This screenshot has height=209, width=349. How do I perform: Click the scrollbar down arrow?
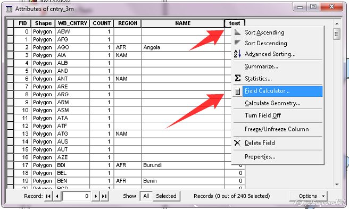point(337,185)
